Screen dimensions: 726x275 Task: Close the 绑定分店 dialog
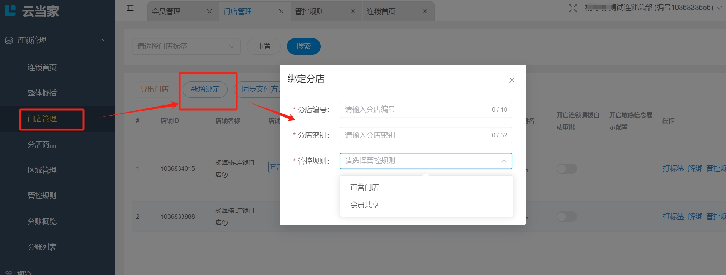(512, 80)
